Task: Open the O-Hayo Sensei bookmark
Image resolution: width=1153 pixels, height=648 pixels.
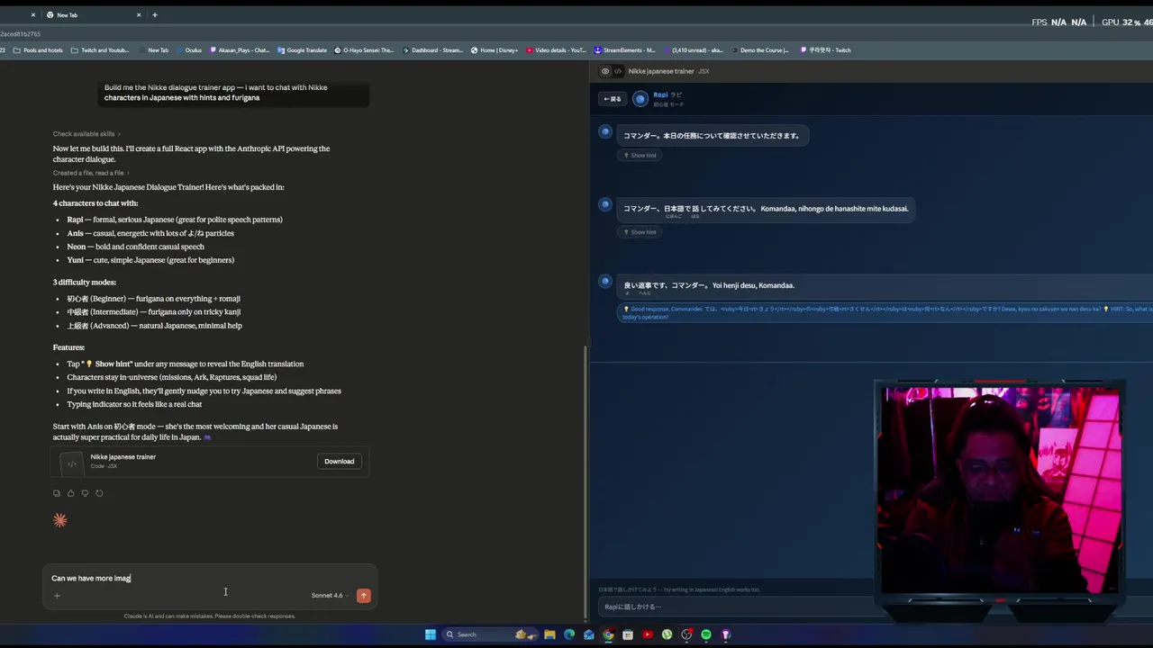Action: pos(364,50)
